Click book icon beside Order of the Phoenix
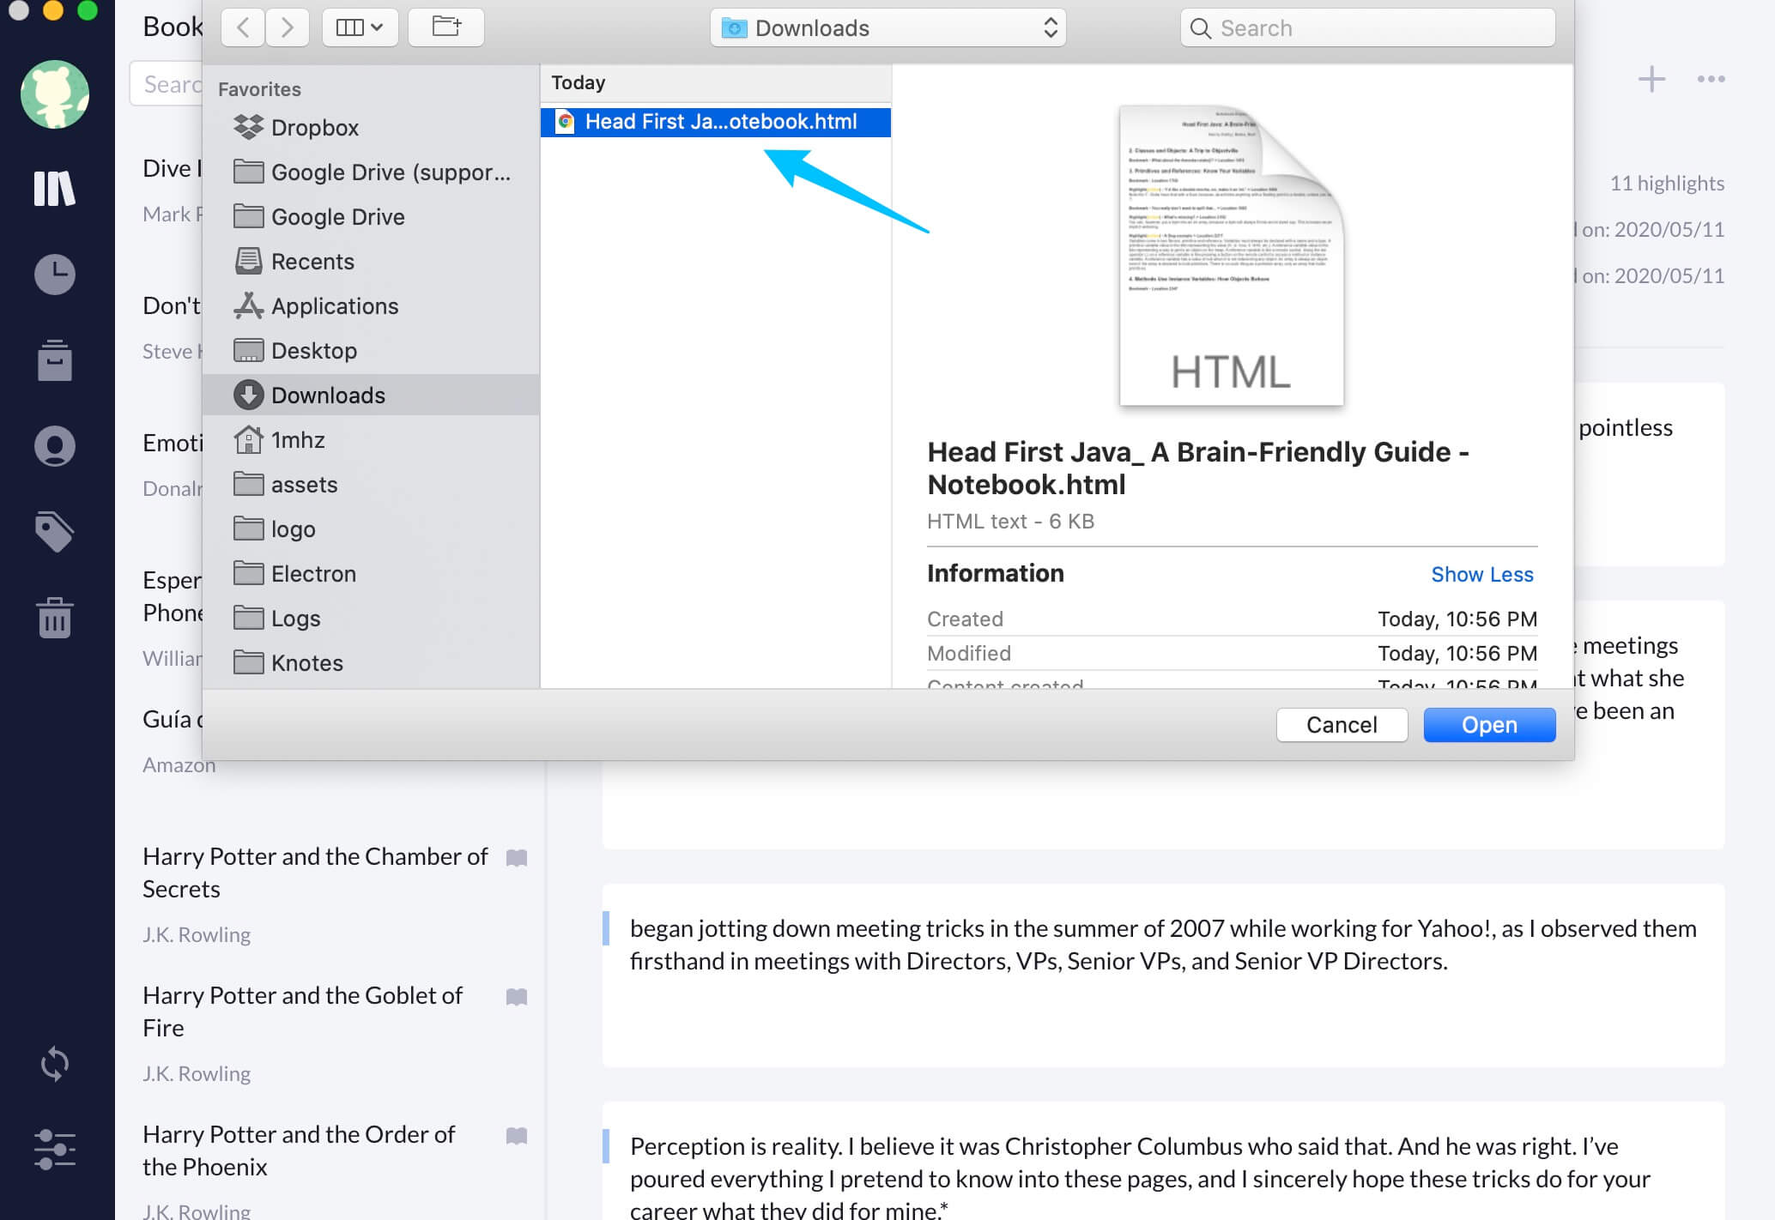 517,1135
